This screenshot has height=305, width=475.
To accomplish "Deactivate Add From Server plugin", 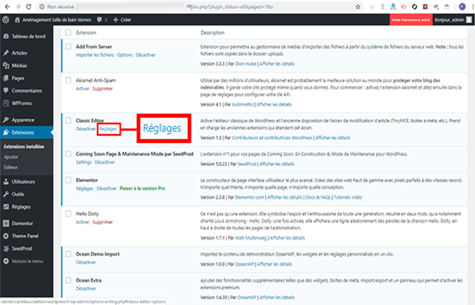I will [146, 55].
